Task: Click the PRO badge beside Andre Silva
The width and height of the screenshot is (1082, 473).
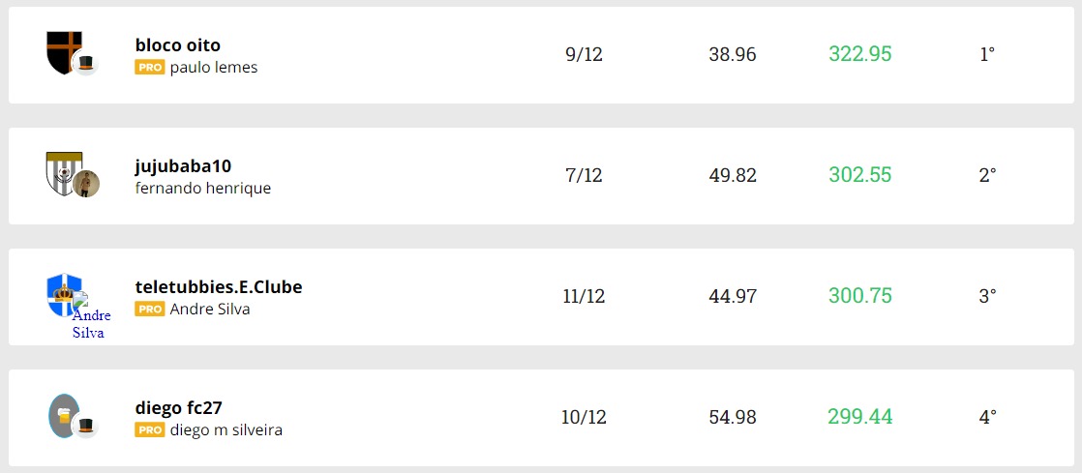Action: pos(149,310)
